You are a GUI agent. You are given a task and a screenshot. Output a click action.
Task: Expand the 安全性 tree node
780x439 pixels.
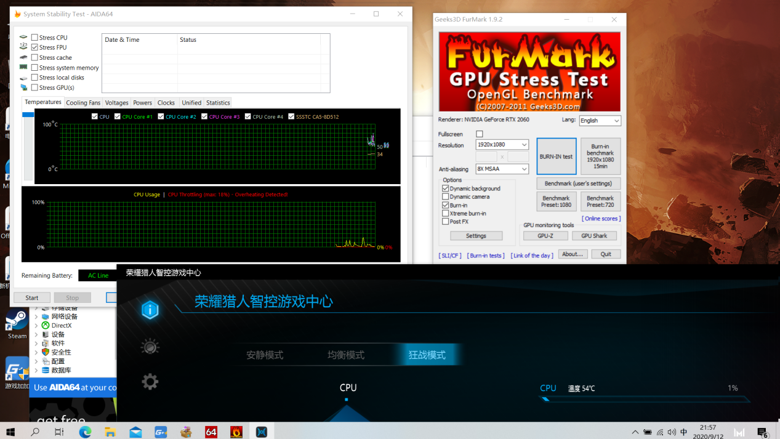[x=36, y=352]
